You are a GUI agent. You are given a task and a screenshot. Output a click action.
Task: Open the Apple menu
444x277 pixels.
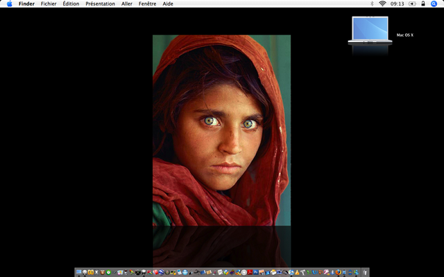pos(9,4)
